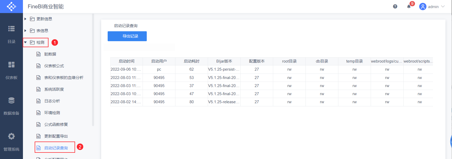Click the directory tree vertical scrollbar
Image resolution: width=452 pixels, height=159 pixels.
(93, 70)
